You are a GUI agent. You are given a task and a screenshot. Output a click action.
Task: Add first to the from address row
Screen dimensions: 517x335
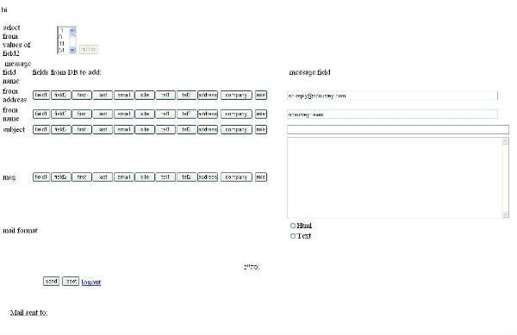pos(82,96)
